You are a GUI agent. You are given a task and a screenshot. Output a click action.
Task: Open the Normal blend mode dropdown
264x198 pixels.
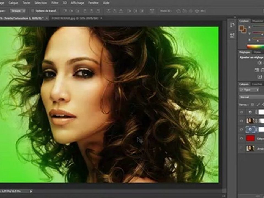click(252, 97)
